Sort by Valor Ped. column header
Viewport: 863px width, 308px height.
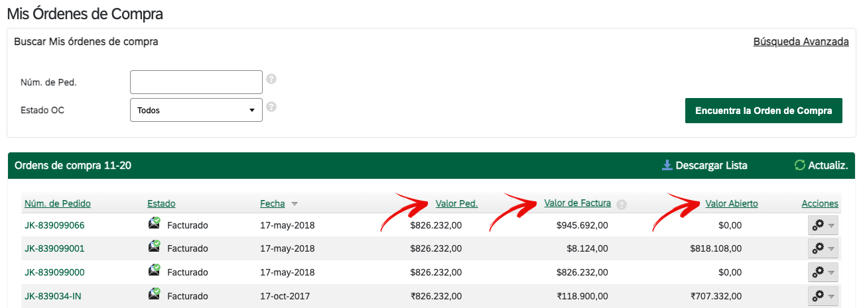pos(456,203)
